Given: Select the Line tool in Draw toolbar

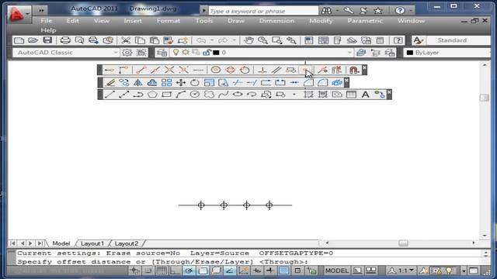Looking at the screenshot, I should (x=109, y=95).
